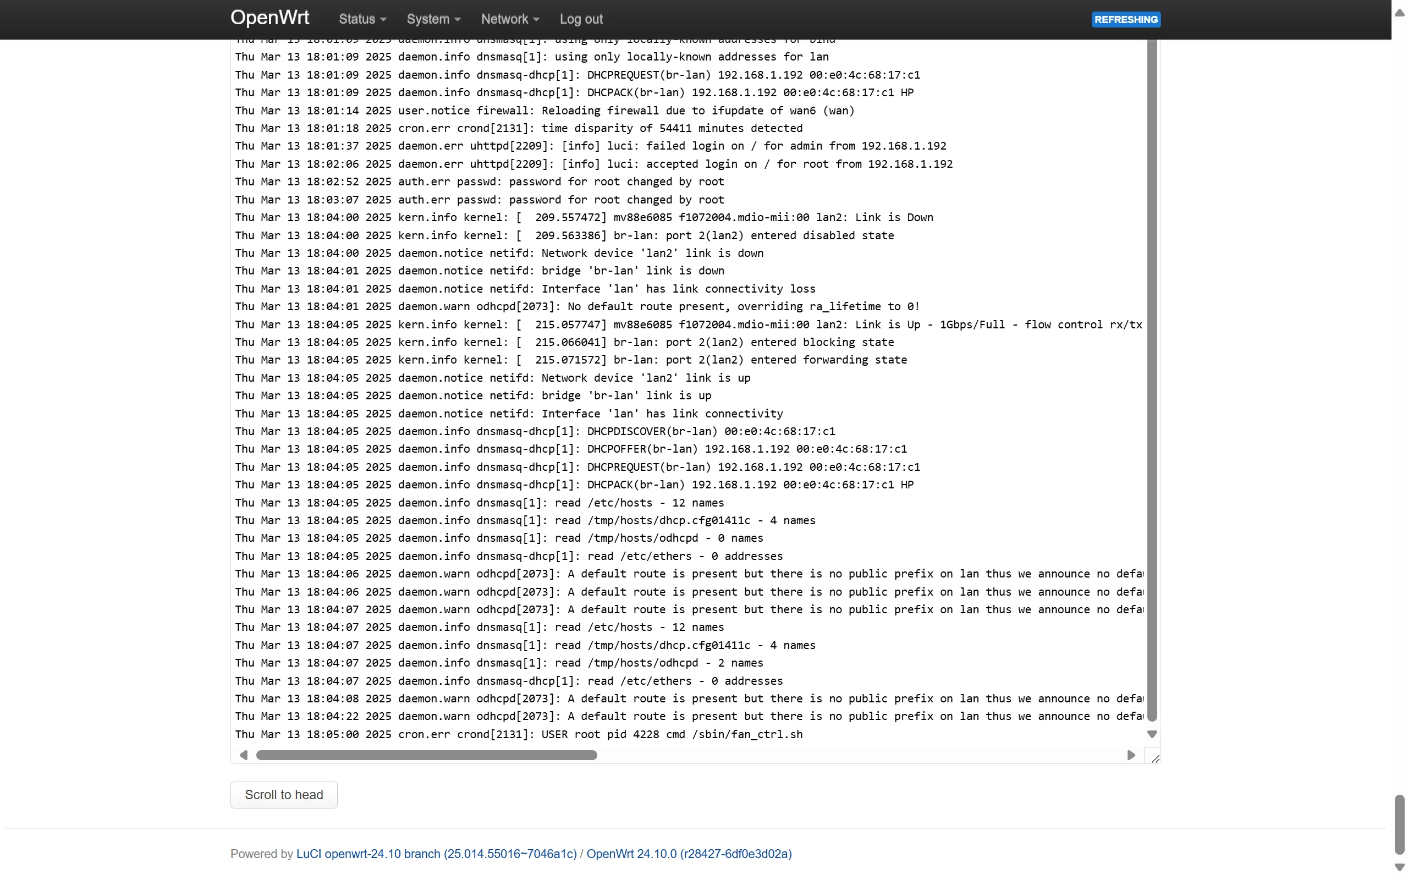Click the 'failed login on / for admin' log line
This screenshot has height=880, width=1408.
click(x=591, y=146)
